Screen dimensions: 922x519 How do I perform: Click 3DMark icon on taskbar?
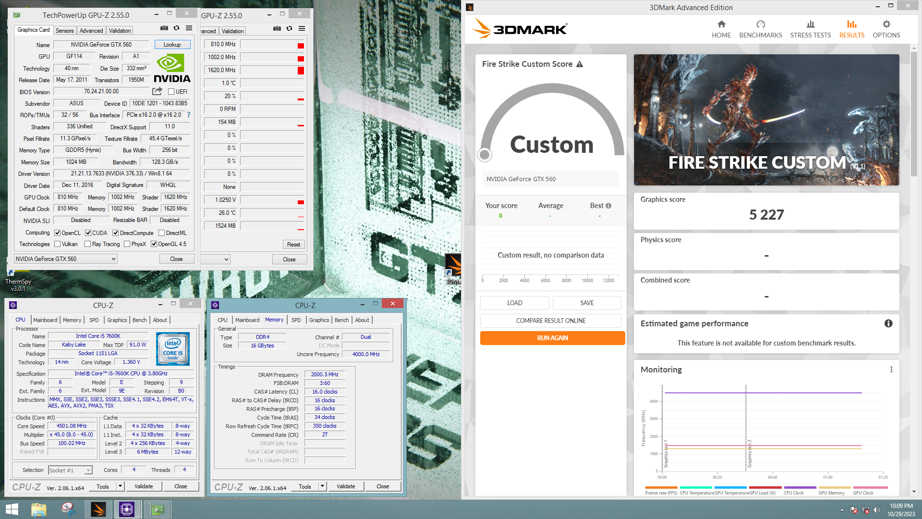point(98,509)
